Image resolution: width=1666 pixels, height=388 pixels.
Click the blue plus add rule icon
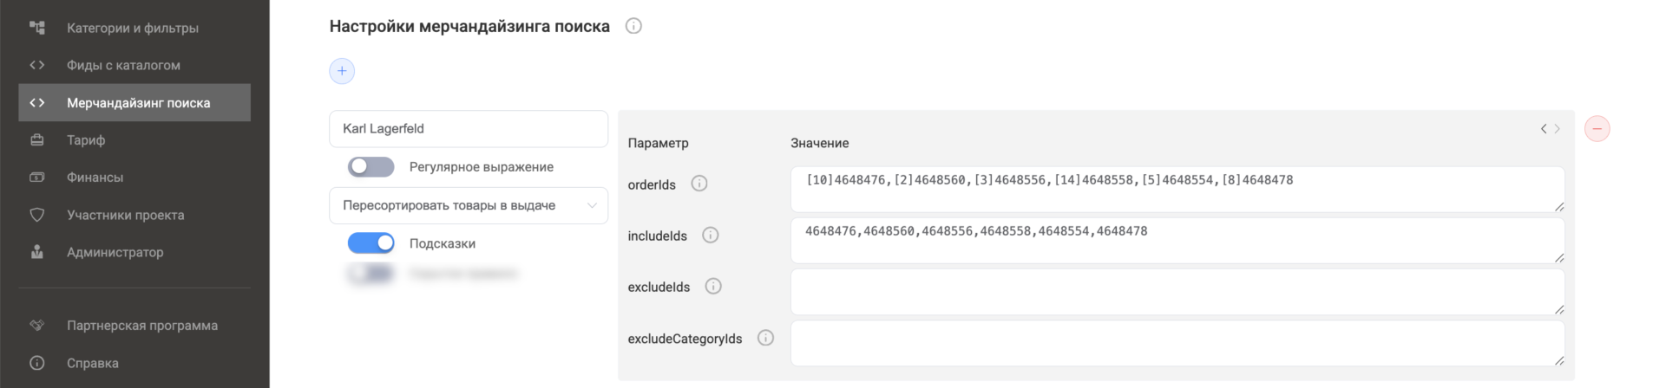point(342,71)
